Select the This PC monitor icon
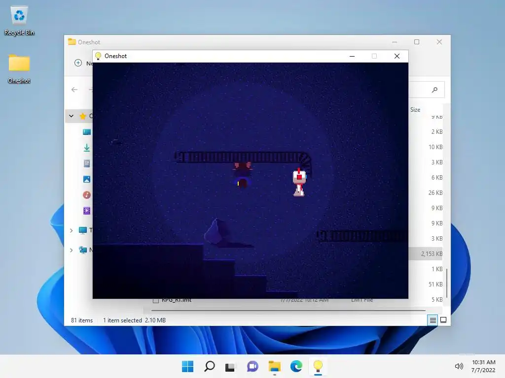 tap(83, 230)
